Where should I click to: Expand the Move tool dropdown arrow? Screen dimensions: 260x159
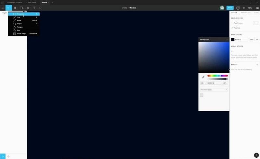coord(11,8)
